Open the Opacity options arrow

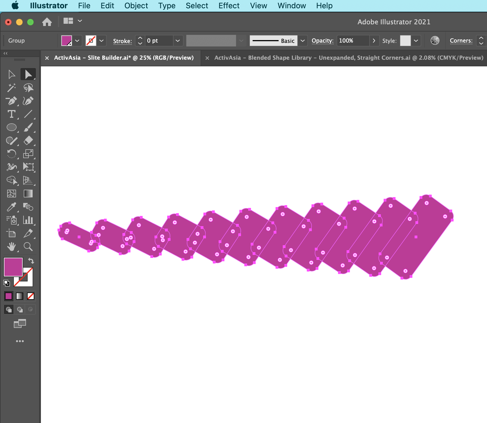[374, 41]
